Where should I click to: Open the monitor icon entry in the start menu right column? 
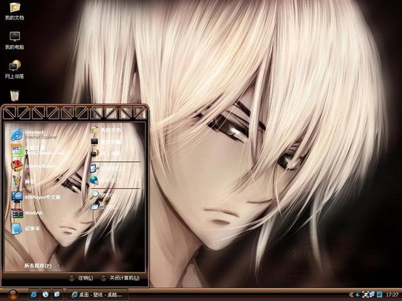point(106,142)
